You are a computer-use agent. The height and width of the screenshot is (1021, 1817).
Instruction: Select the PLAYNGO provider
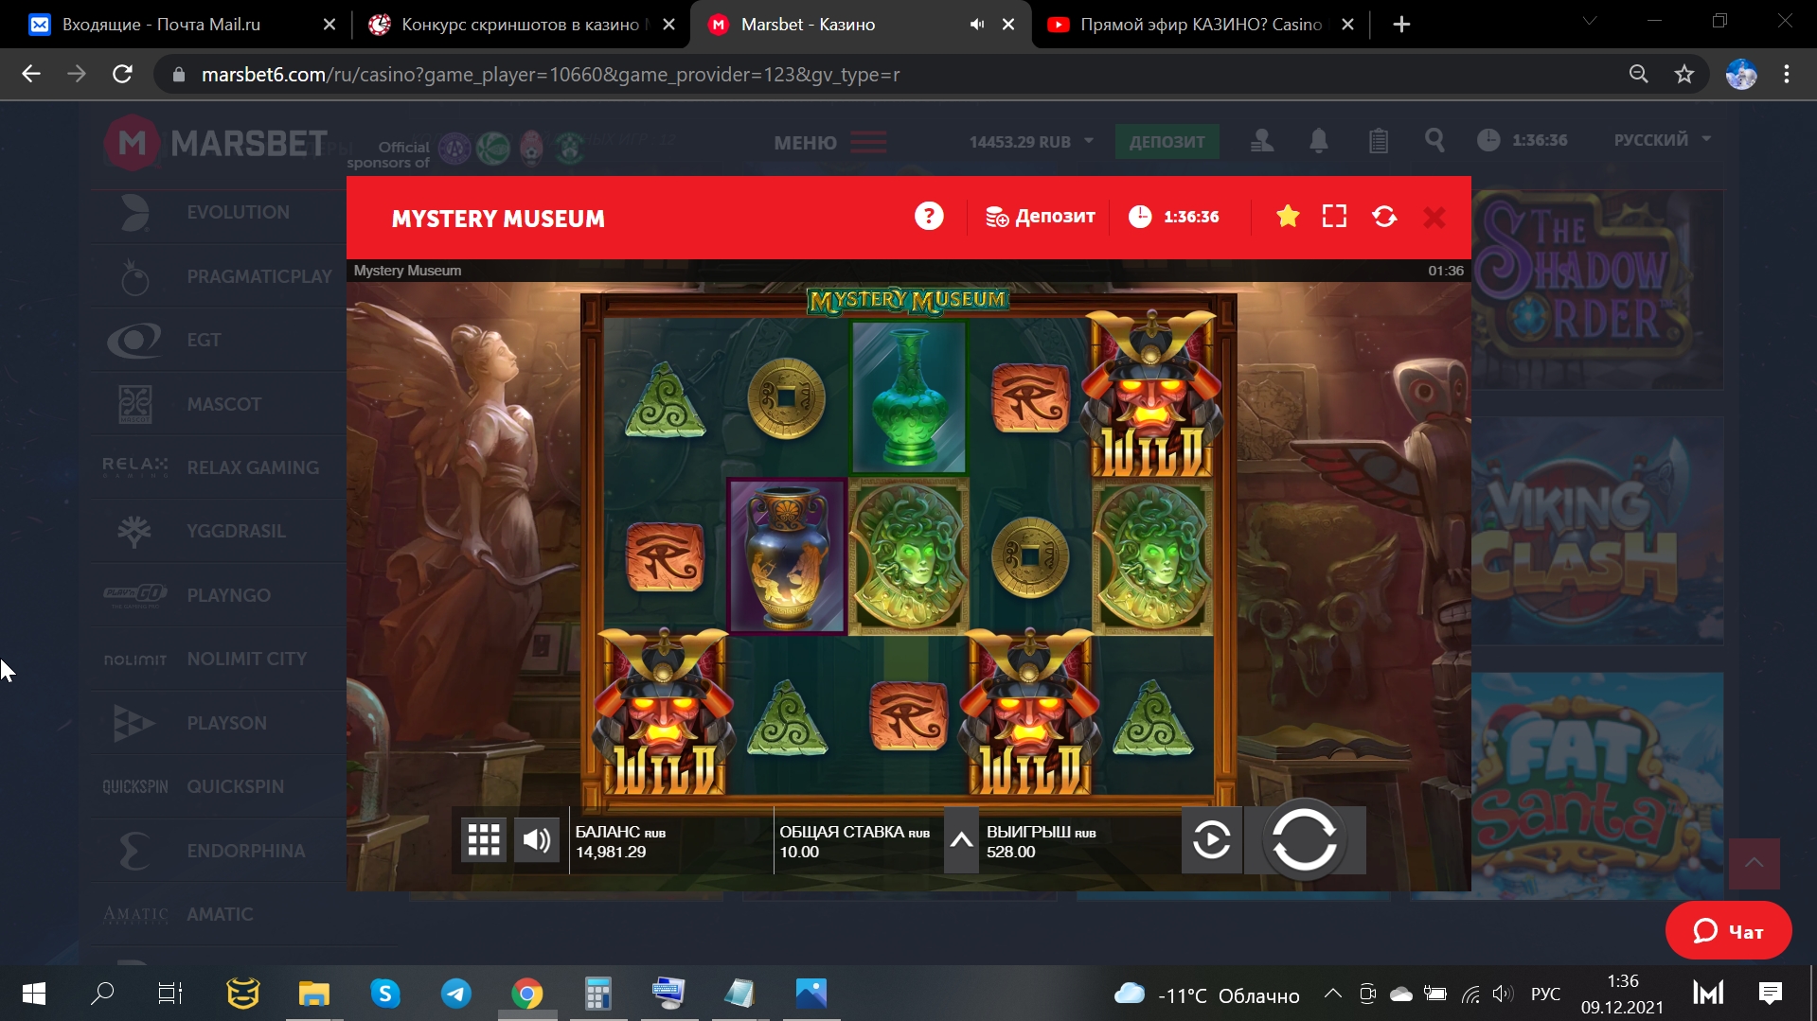pos(219,596)
